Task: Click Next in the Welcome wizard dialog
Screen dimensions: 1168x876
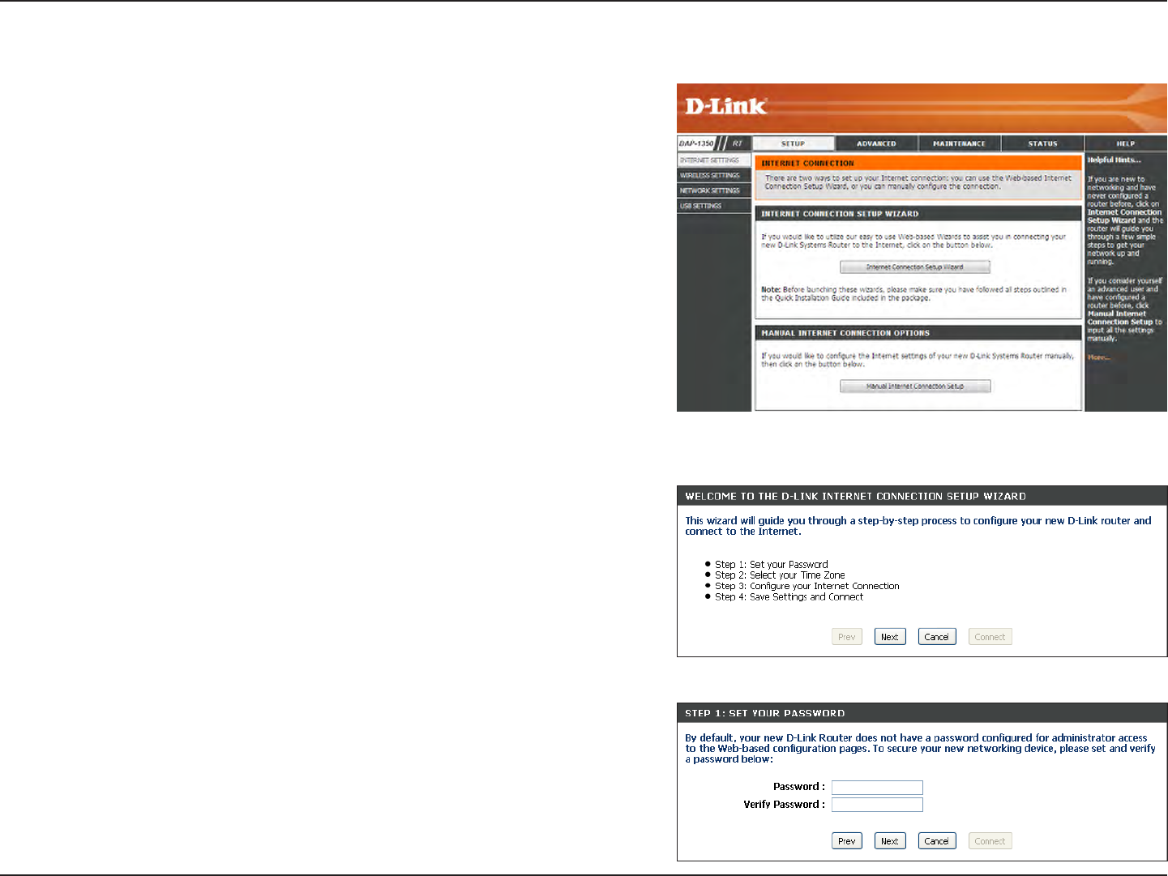Action: 890,637
